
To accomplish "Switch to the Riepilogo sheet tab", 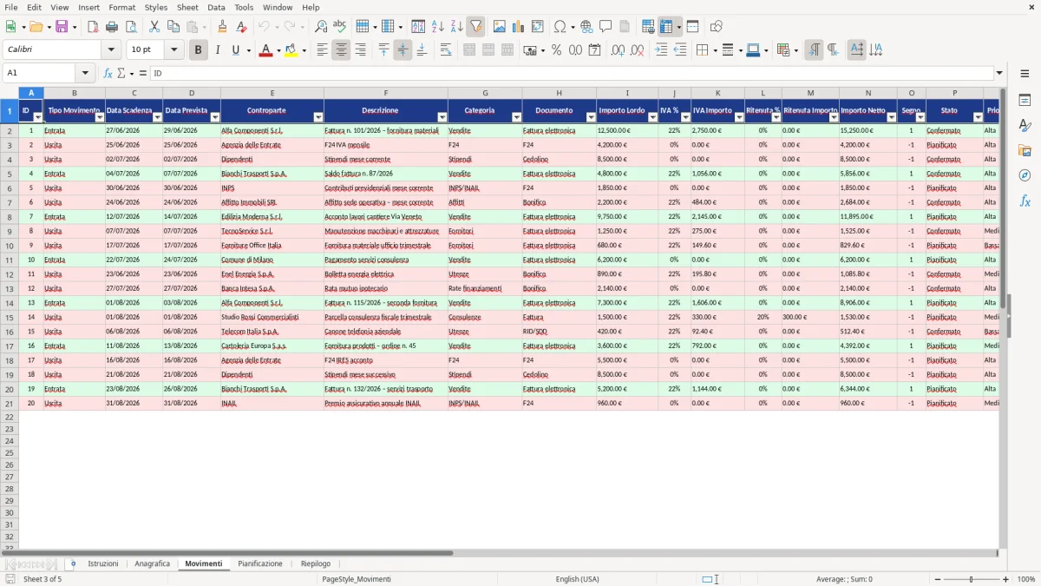I will pyautogui.click(x=316, y=563).
